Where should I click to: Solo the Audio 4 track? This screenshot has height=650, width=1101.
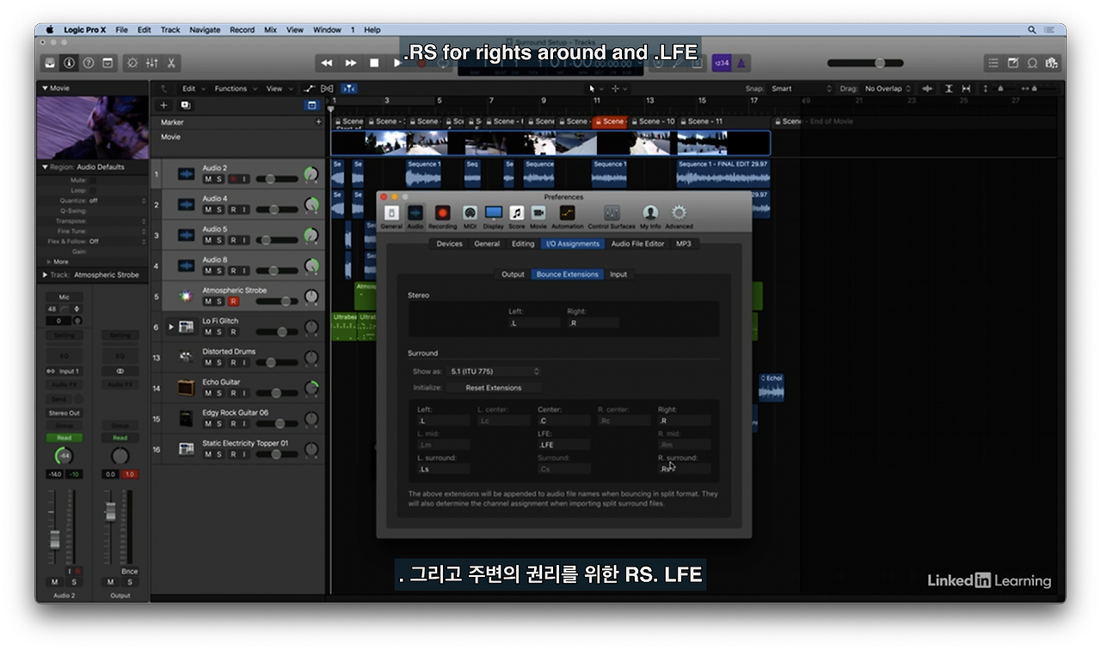click(219, 210)
